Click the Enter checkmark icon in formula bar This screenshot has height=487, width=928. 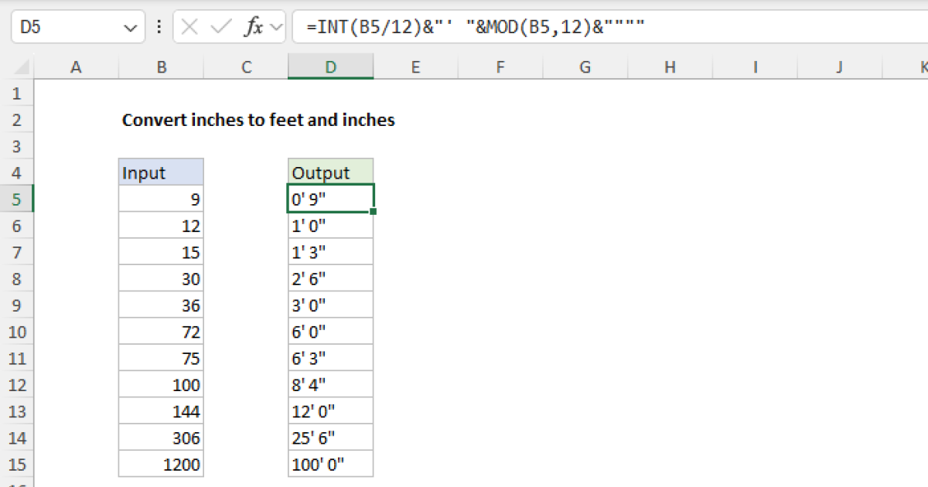click(x=221, y=27)
